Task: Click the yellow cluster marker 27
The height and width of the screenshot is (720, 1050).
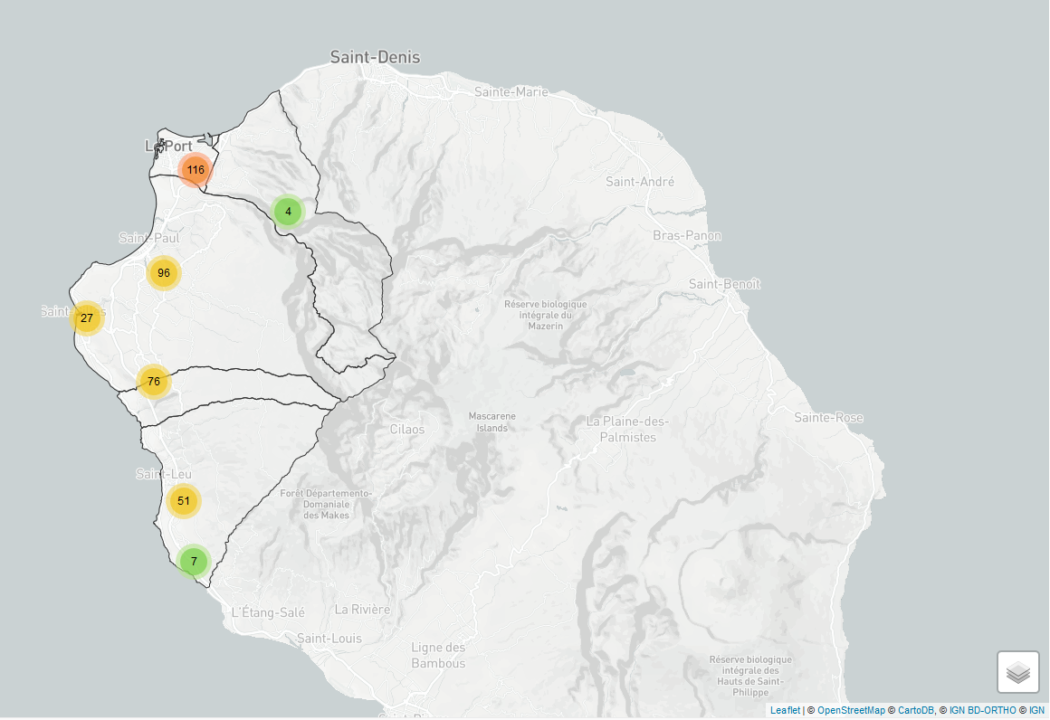Action: [x=87, y=317]
